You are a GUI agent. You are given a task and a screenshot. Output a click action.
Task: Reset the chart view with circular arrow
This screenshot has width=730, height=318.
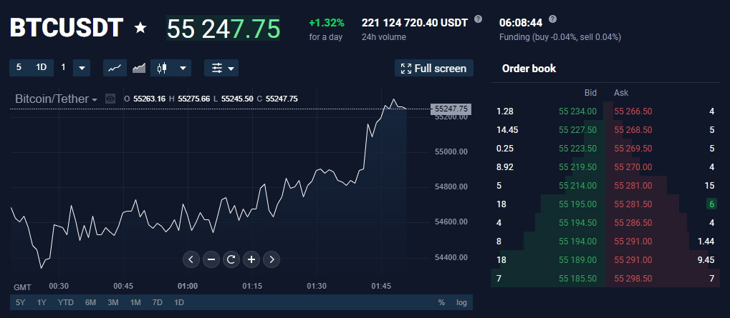click(231, 259)
